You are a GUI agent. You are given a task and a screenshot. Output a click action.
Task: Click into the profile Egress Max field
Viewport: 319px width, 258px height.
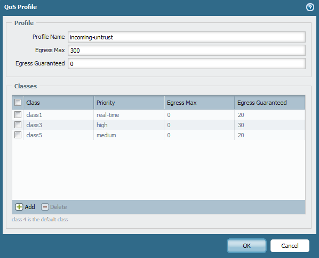pyautogui.click(x=187, y=51)
